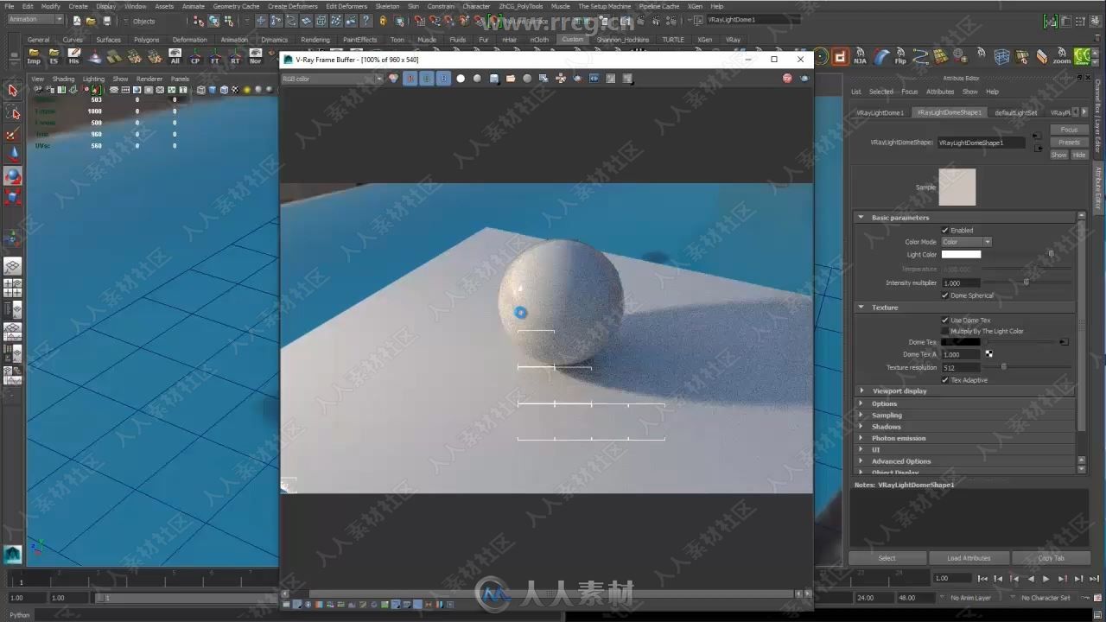This screenshot has width=1106, height=622.
Task: Click the Zoom shelf icon
Action: pyautogui.click(x=1061, y=57)
